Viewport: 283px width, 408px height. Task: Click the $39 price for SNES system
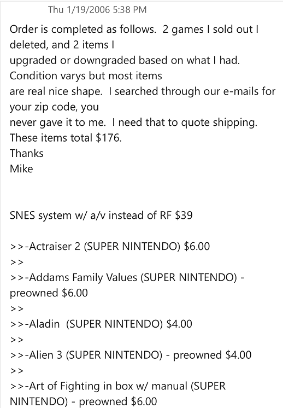click(x=184, y=215)
